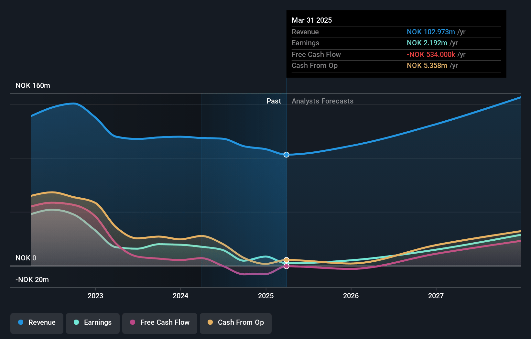The image size is (531, 339).
Task: Toggle the Free Cash Flow legend button
Action: [x=160, y=323]
